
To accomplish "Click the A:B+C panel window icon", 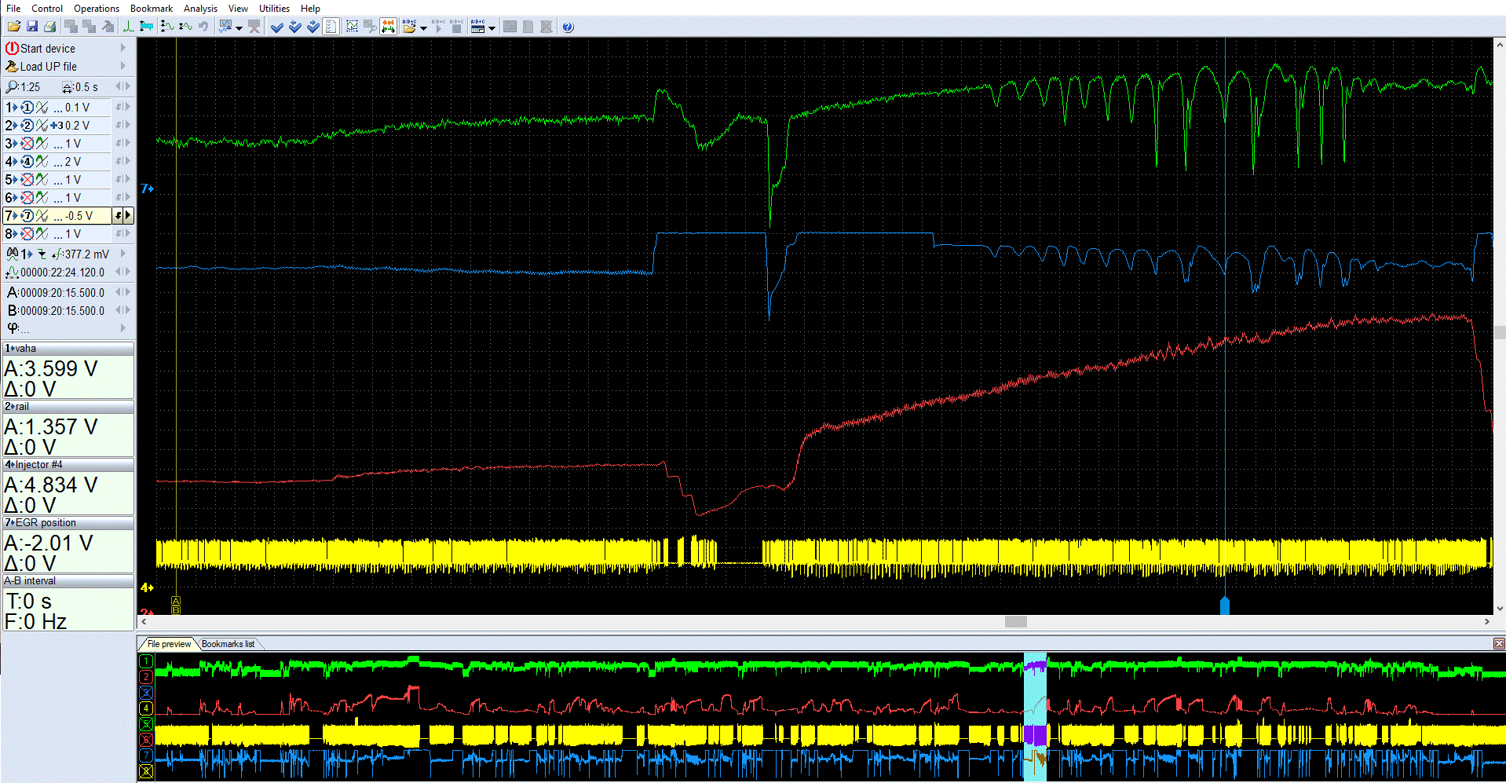I will [x=477, y=27].
